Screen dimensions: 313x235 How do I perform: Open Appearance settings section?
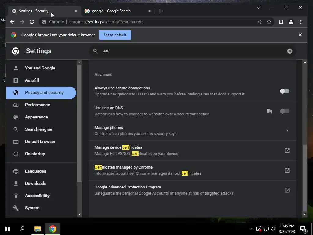tap(41, 117)
